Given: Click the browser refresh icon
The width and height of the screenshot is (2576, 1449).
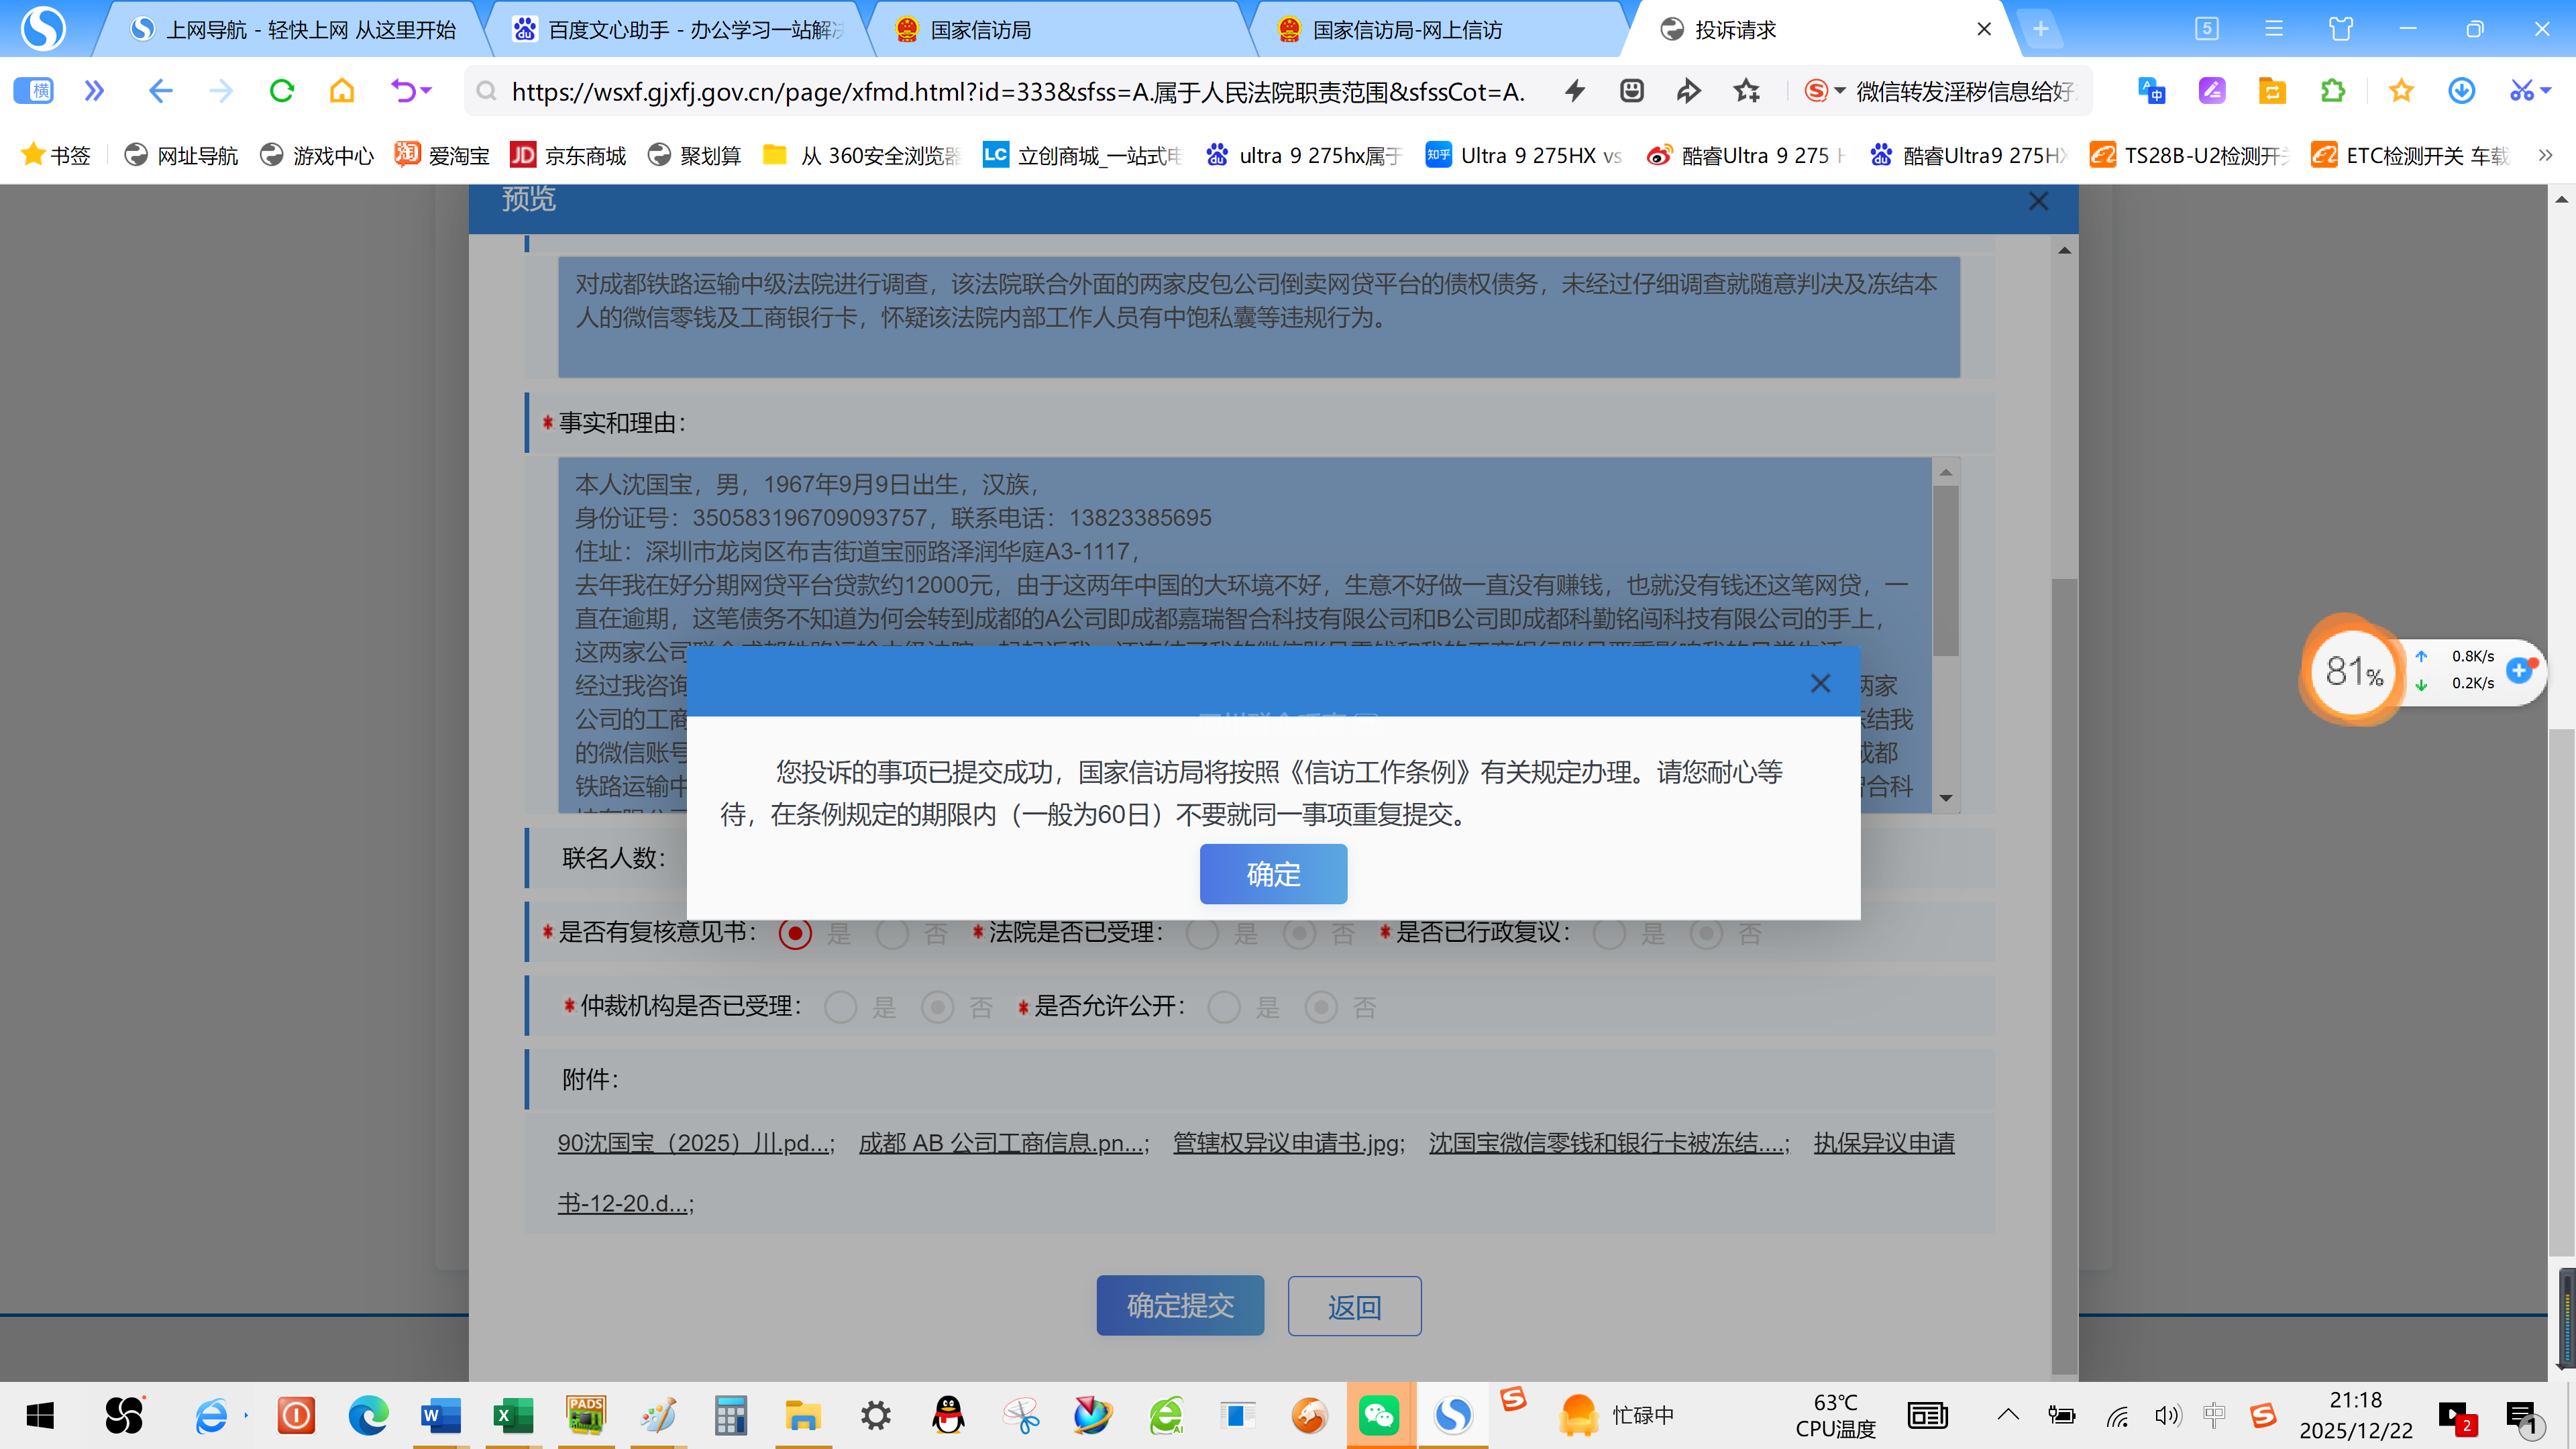Looking at the screenshot, I should [x=282, y=91].
